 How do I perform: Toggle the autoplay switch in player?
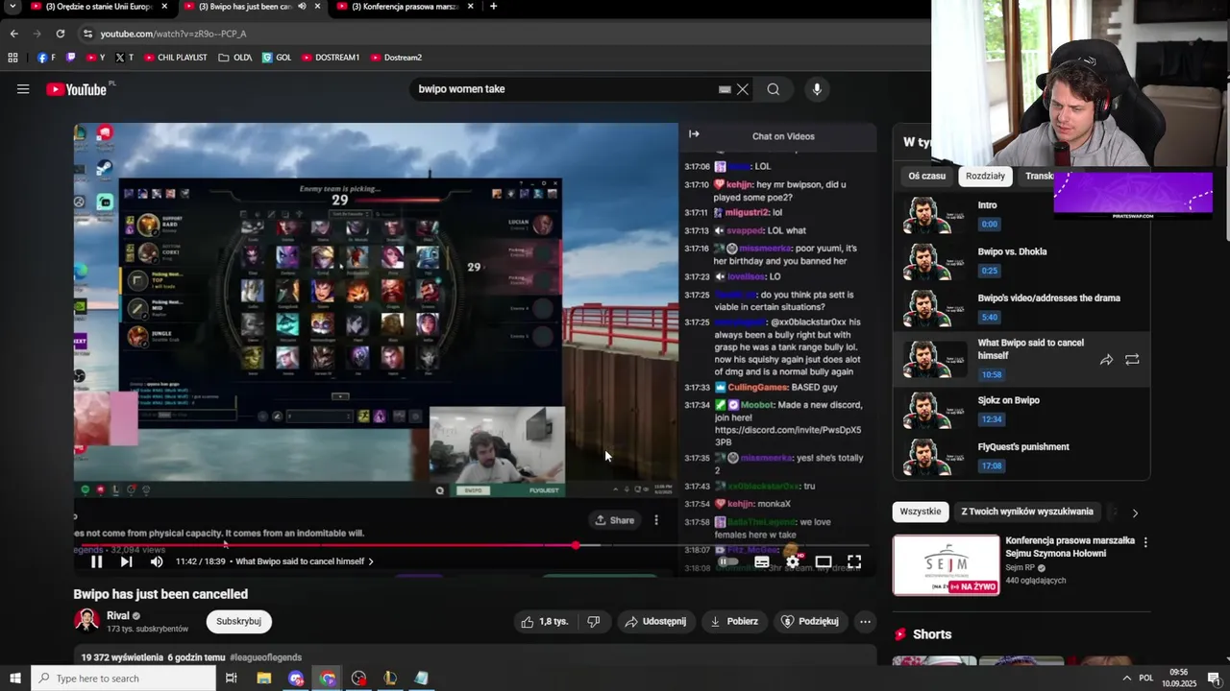[x=728, y=561]
